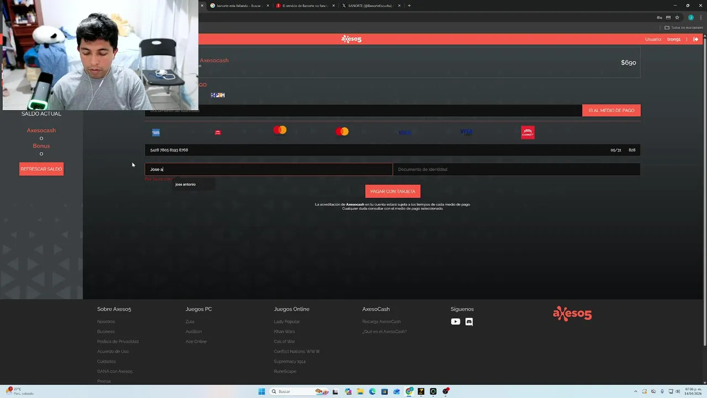
Task: Open Chrome profile avatar
Action: click(690, 18)
